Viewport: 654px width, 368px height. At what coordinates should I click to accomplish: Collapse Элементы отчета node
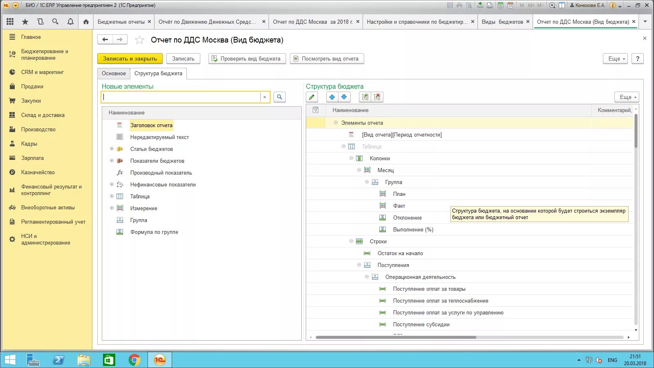coord(336,123)
